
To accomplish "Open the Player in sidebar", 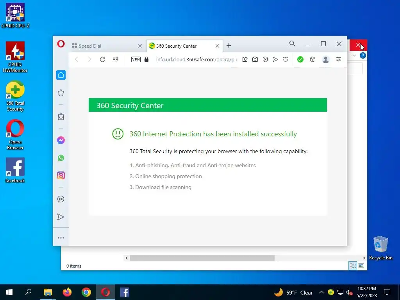I will point(61,199).
